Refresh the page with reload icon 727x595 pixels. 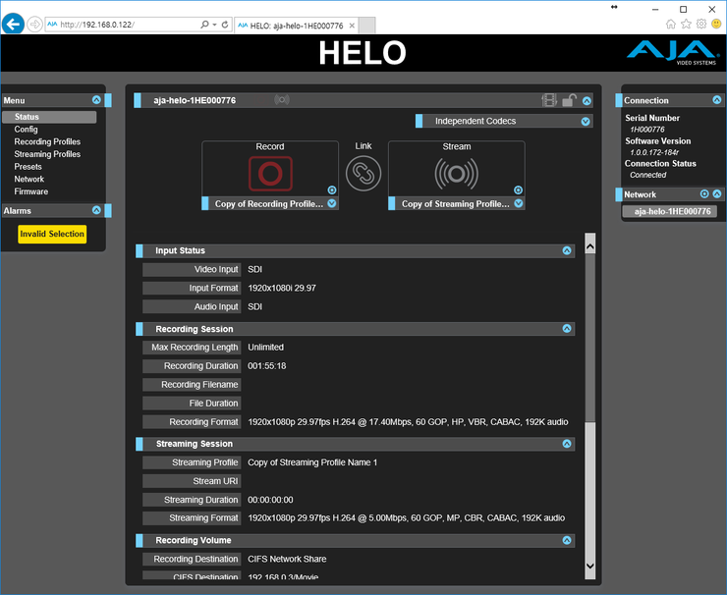(x=225, y=25)
